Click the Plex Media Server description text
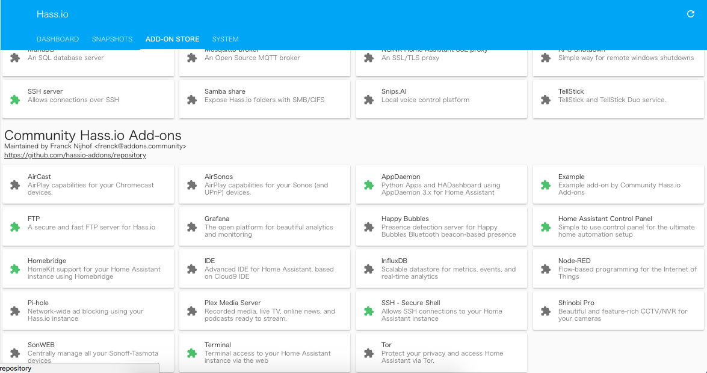This screenshot has height=373, width=707. [x=270, y=315]
